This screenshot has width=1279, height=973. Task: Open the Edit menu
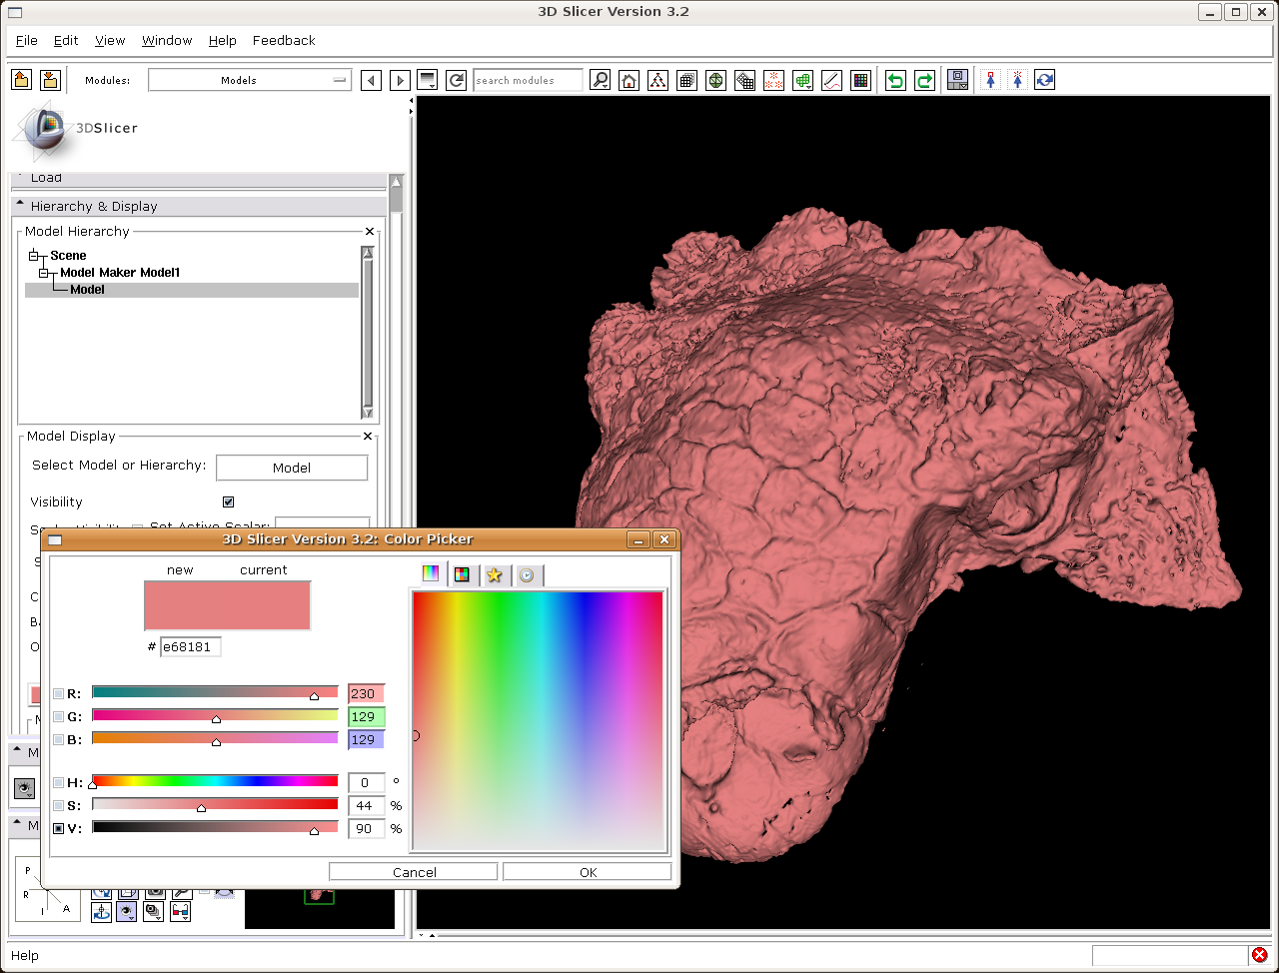click(66, 41)
